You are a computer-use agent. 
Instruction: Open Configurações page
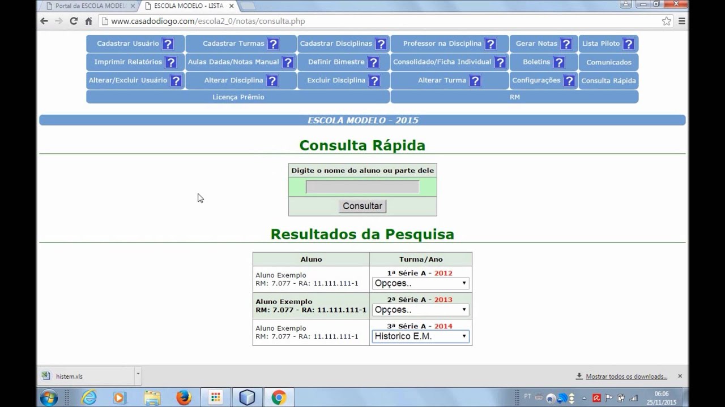coord(536,80)
